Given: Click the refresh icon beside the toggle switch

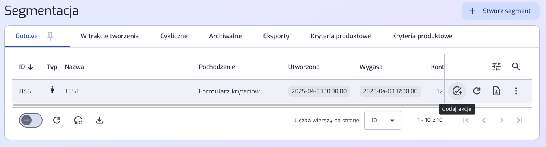Looking at the screenshot, I should pyautogui.click(x=57, y=120).
